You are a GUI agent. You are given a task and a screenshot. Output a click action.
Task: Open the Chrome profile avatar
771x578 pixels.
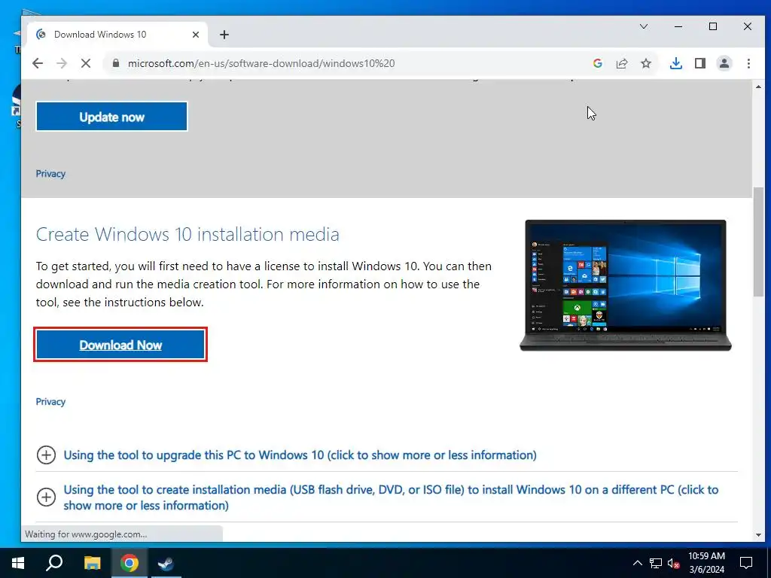(x=724, y=63)
